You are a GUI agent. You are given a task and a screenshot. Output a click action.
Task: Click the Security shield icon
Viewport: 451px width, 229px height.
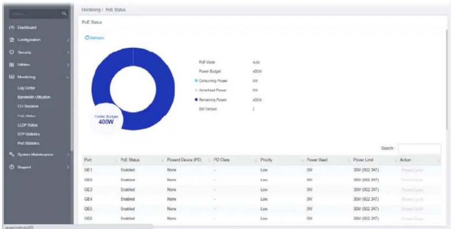coord(12,53)
